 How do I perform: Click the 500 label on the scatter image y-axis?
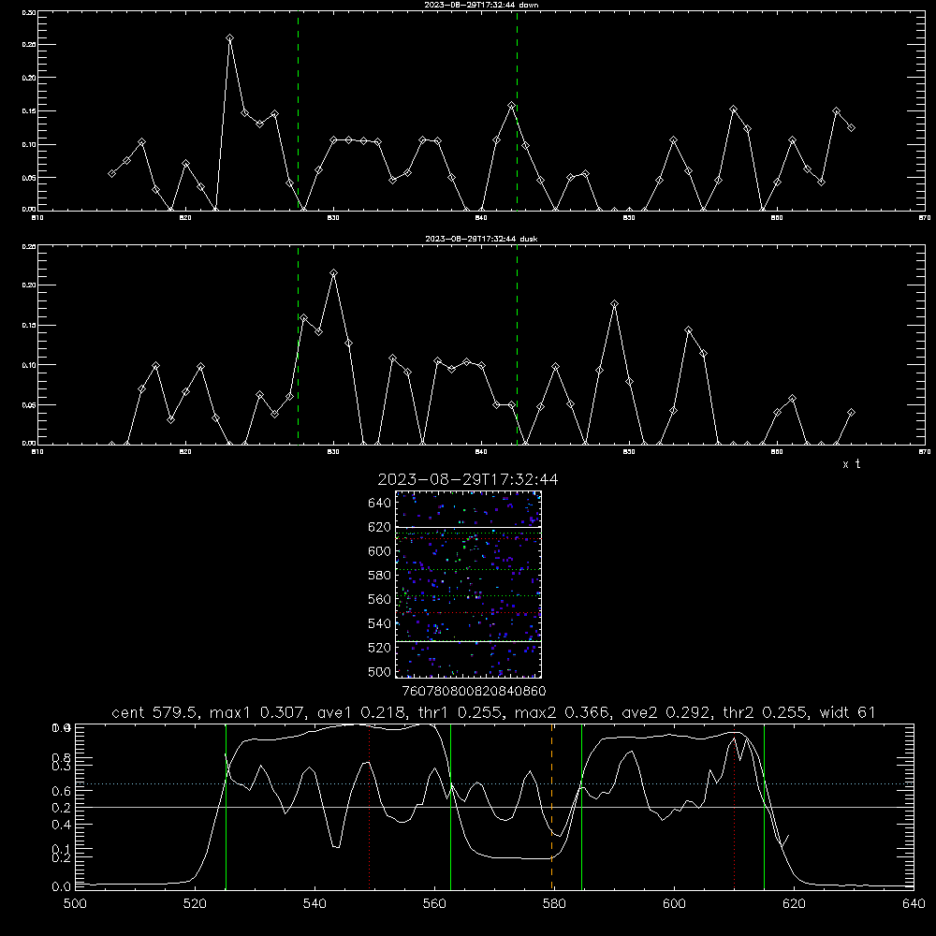(380, 672)
